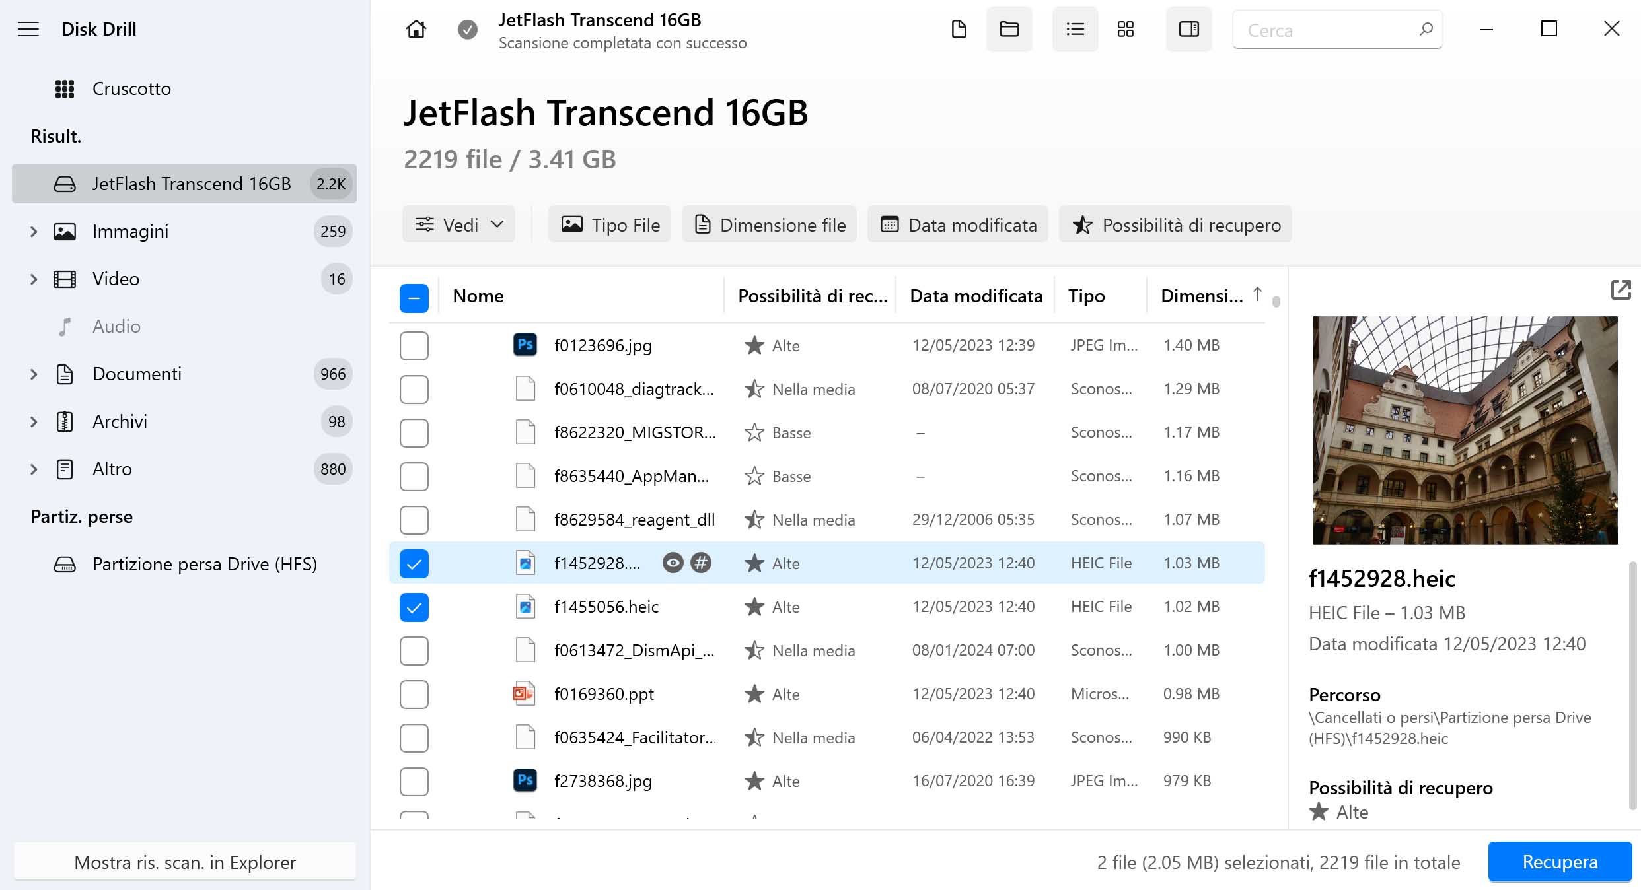Image resolution: width=1641 pixels, height=890 pixels.
Task: Check the box for f8622320_MIGSTOR file
Action: click(414, 432)
